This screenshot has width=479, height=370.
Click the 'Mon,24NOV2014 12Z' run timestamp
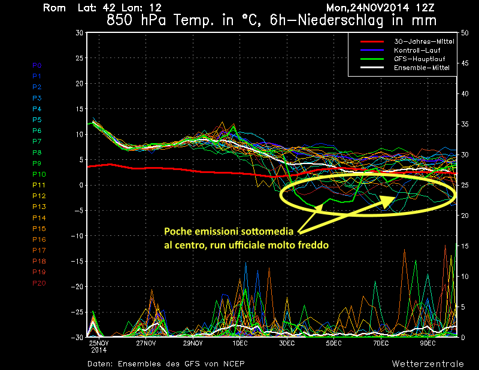click(x=380, y=8)
